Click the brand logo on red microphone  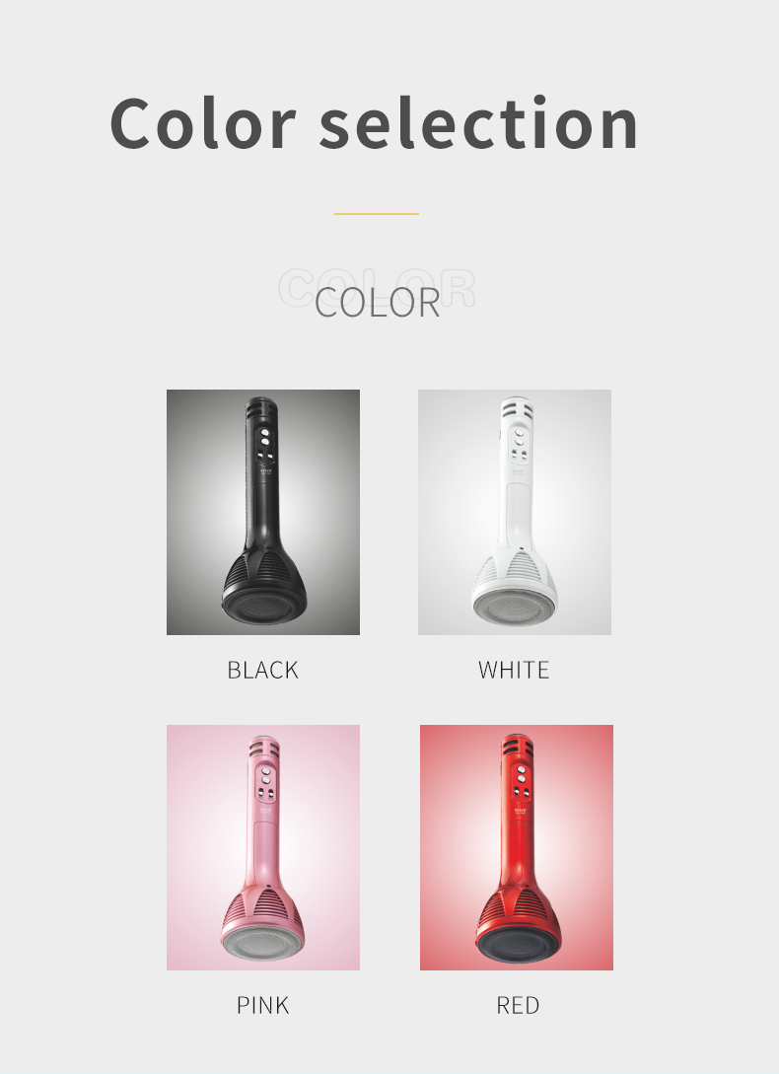click(x=521, y=811)
